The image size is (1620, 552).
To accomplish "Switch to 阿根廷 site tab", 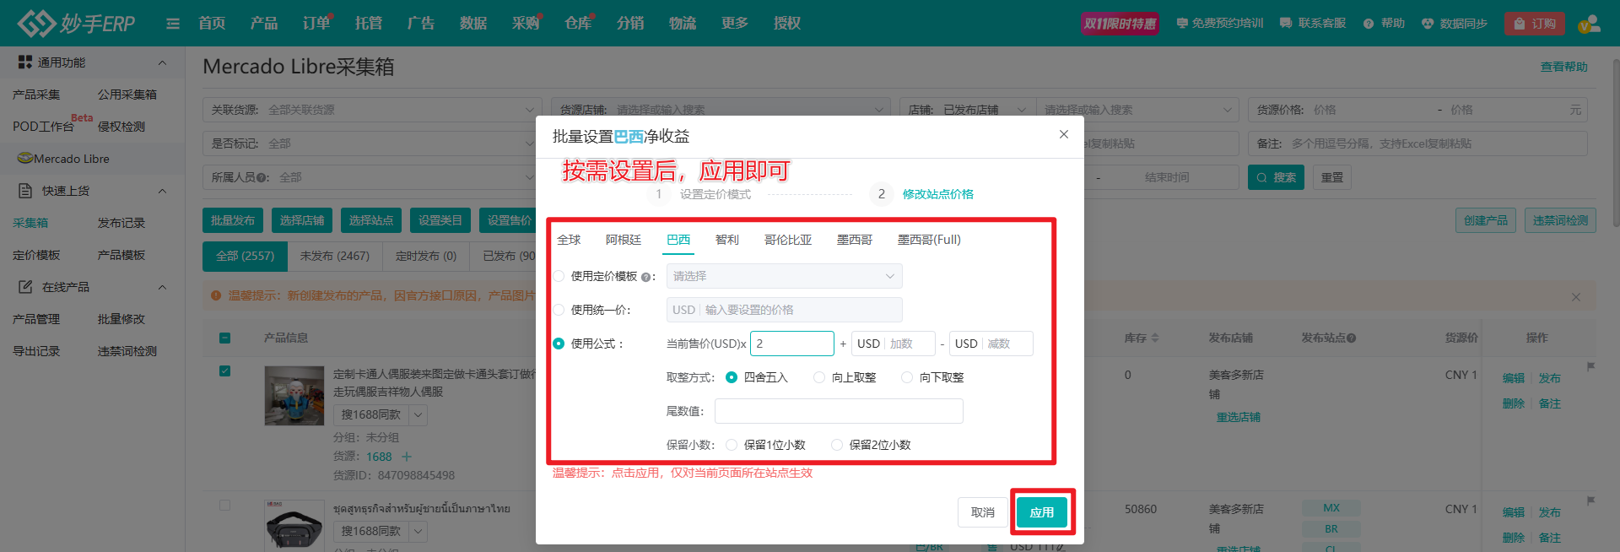I will pyautogui.click(x=624, y=240).
